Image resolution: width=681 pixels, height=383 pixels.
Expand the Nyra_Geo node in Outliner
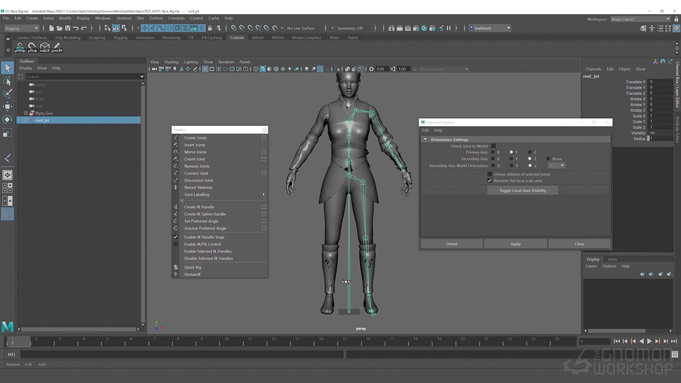coord(26,113)
